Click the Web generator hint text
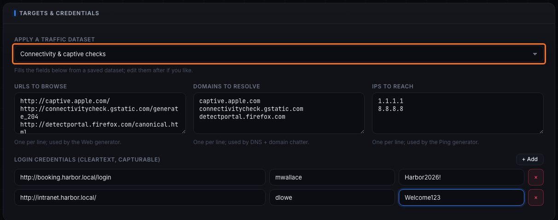The height and width of the screenshot is (220, 558). click(x=68, y=142)
